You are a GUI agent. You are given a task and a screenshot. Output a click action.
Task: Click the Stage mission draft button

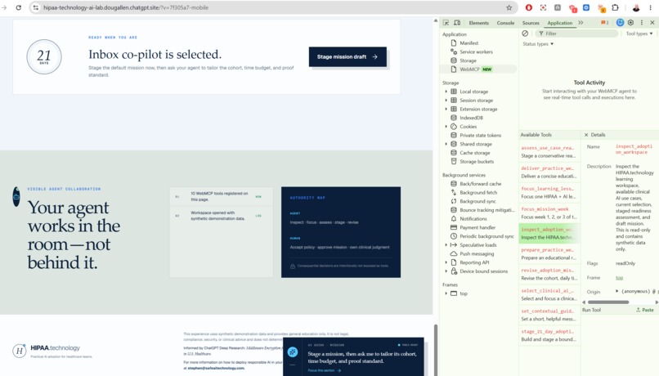[x=347, y=56]
